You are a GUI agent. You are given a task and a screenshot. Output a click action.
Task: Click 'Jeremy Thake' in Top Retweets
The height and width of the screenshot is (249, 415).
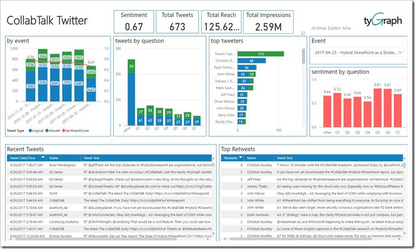[x=257, y=186]
